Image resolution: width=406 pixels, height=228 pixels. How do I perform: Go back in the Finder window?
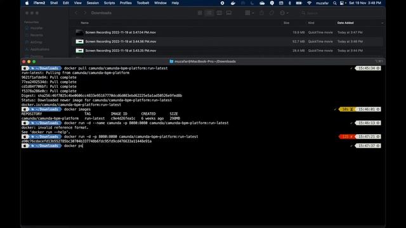(76, 13)
